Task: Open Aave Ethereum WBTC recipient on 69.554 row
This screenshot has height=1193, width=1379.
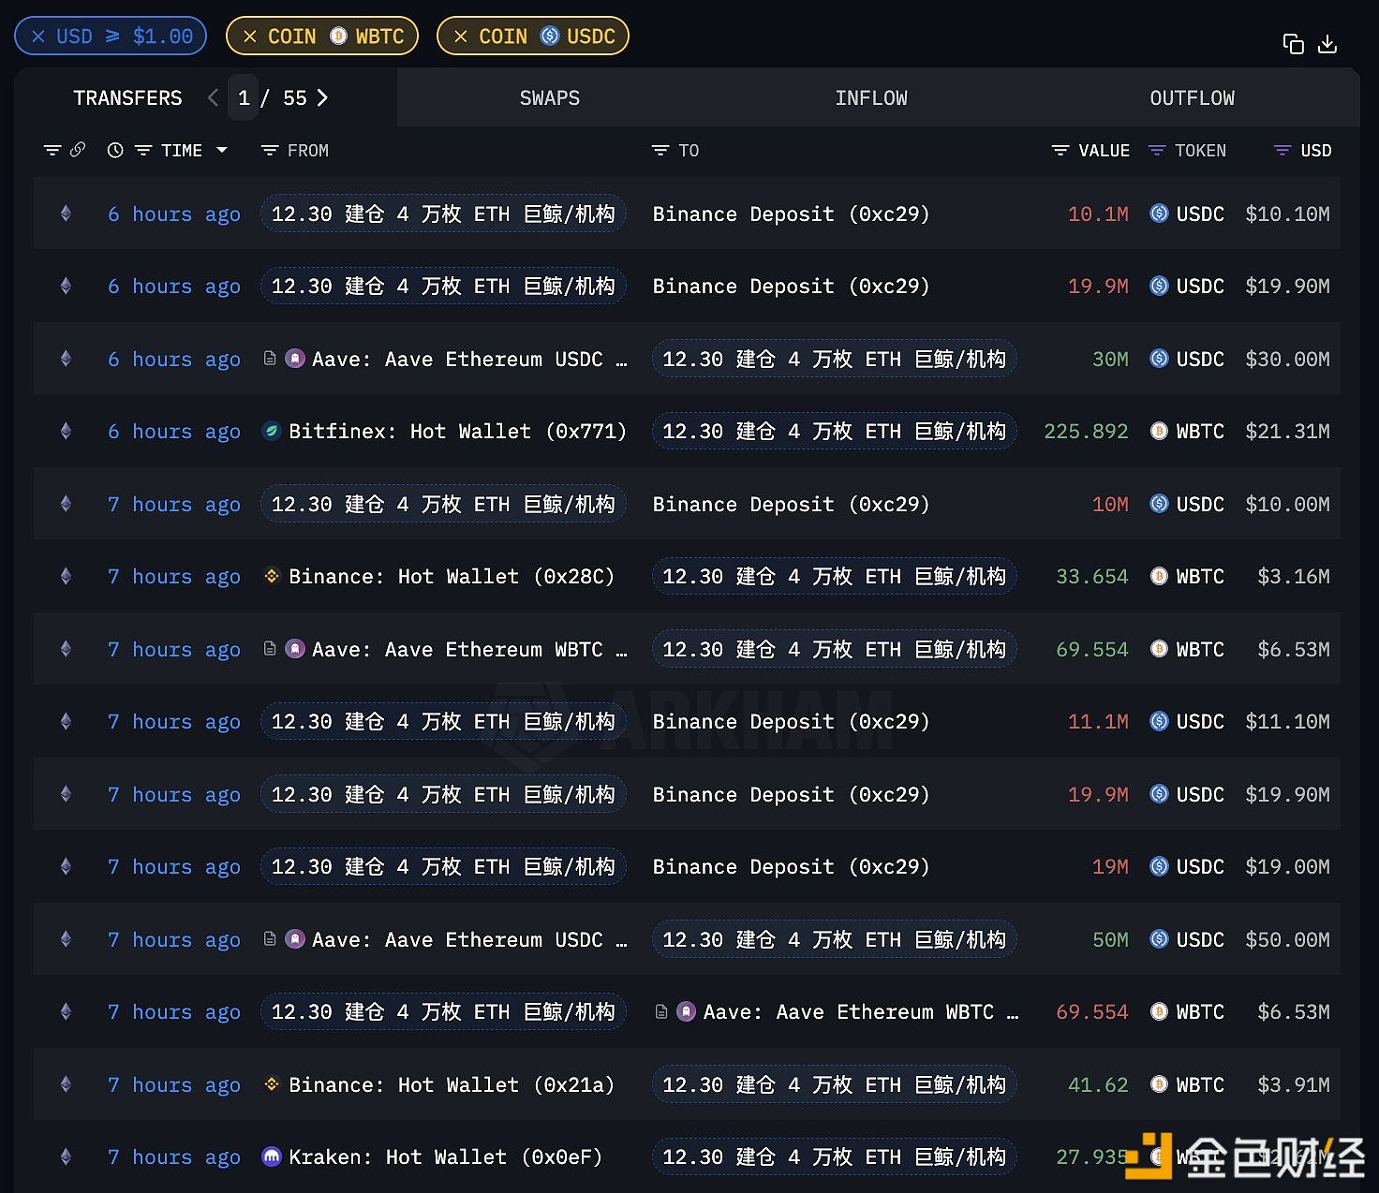Action: pyautogui.click(x=861, y=1012)
